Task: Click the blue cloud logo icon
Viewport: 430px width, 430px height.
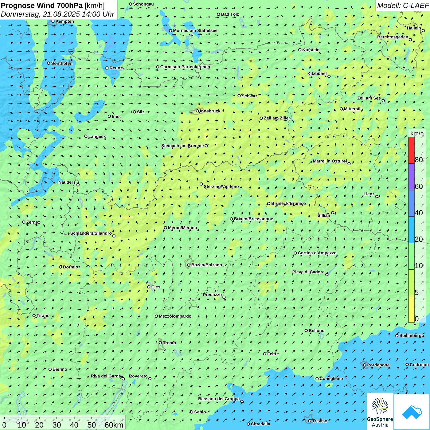Action: (x=412, y=412)
